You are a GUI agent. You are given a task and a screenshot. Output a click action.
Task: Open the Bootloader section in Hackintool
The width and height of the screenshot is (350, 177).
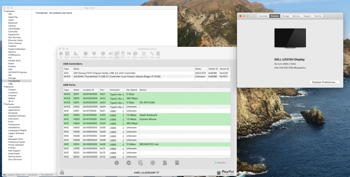pos(76,55)
